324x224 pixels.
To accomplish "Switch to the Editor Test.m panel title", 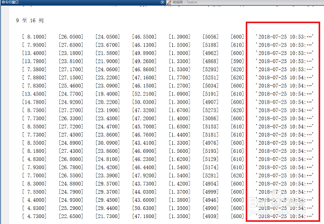I will pyautogui.click(x=185, y=2).
